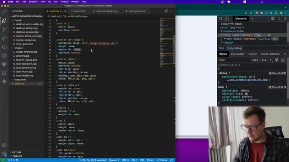Open the macOS Apple menu
Image resolution: width=289 pixels, height=162 pixels.
tap(4, 2)
